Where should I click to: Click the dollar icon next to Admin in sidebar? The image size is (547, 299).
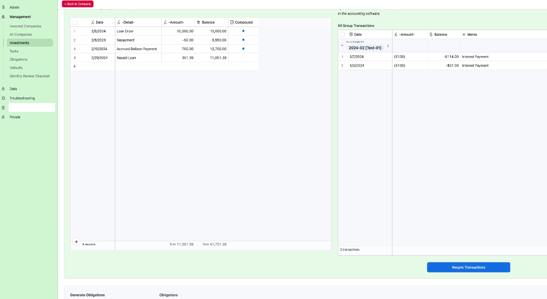4,7
